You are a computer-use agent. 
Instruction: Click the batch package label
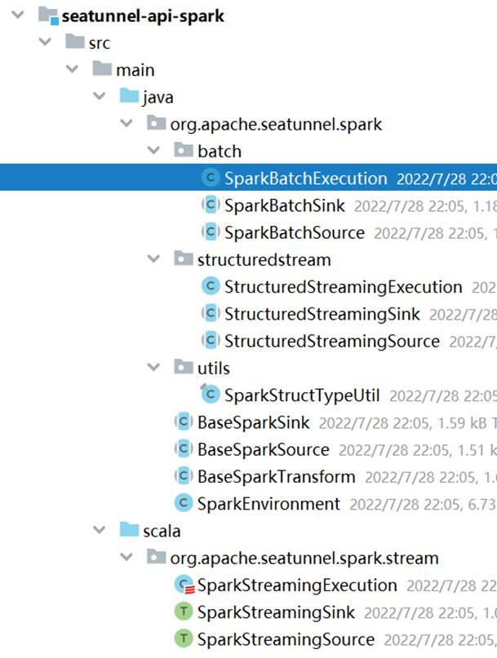pos(220,152)
